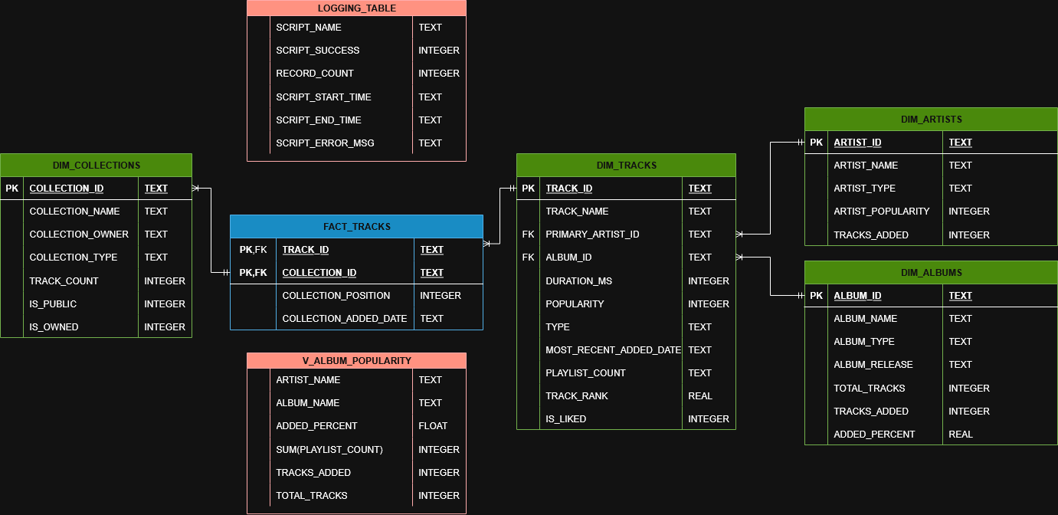Click the crow's foot connector at DIM_COLLECTIONS' COLLECTION_ID
The width and height of the screenshot is (1058, 515).
196,188
